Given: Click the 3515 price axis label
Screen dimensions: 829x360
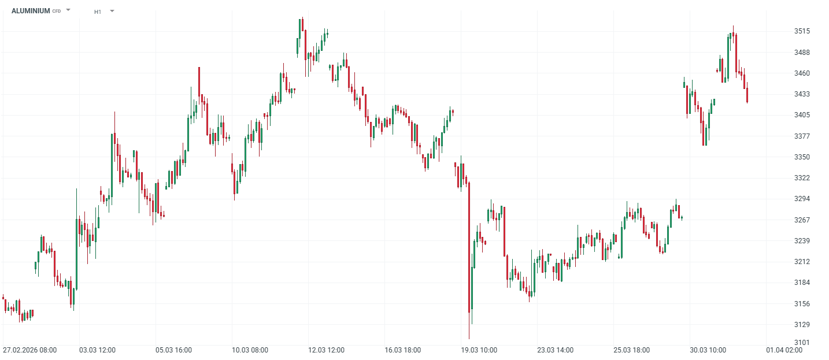Looking at the screenshot, I should point(802,31).
